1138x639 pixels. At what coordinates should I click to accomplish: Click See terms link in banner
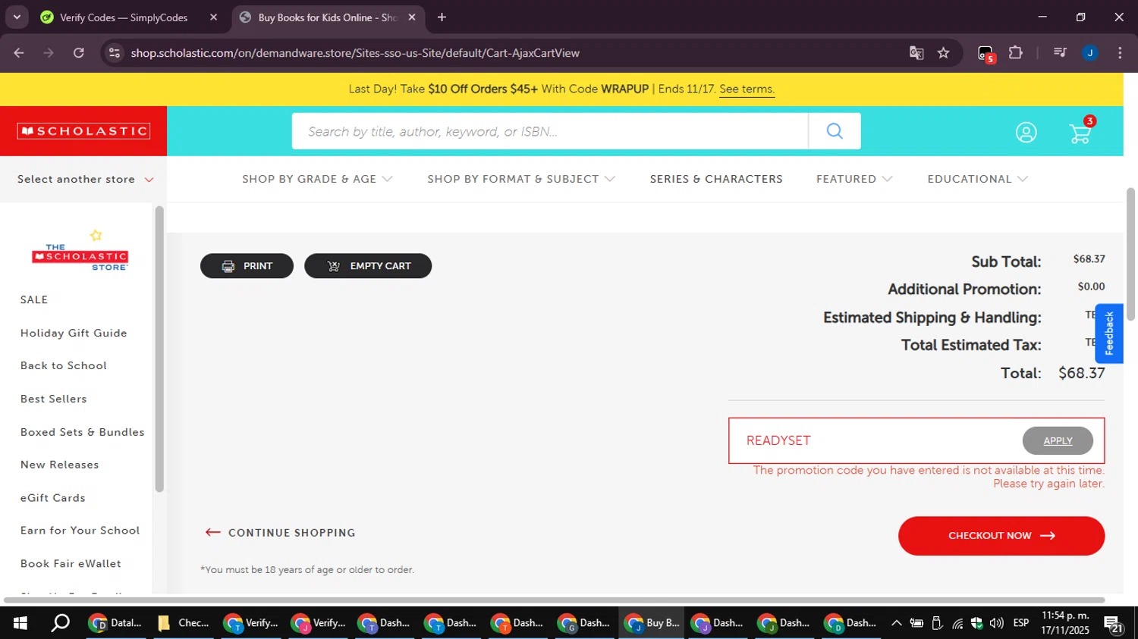pyautogui.click(x=747, y=89)
